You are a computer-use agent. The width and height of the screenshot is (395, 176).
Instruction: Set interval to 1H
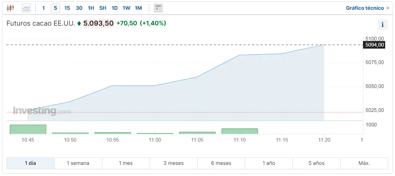91,8
